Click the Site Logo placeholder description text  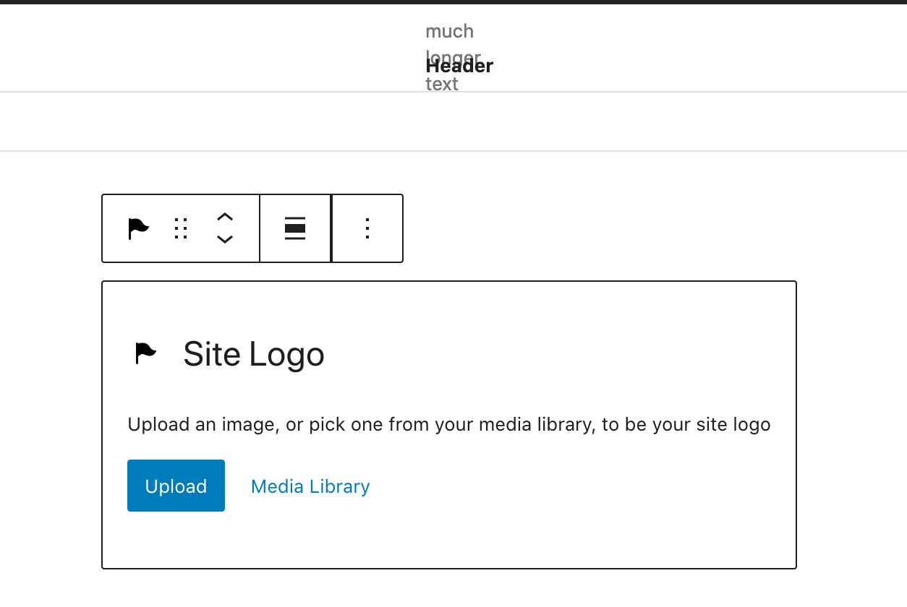click(448, 424)
